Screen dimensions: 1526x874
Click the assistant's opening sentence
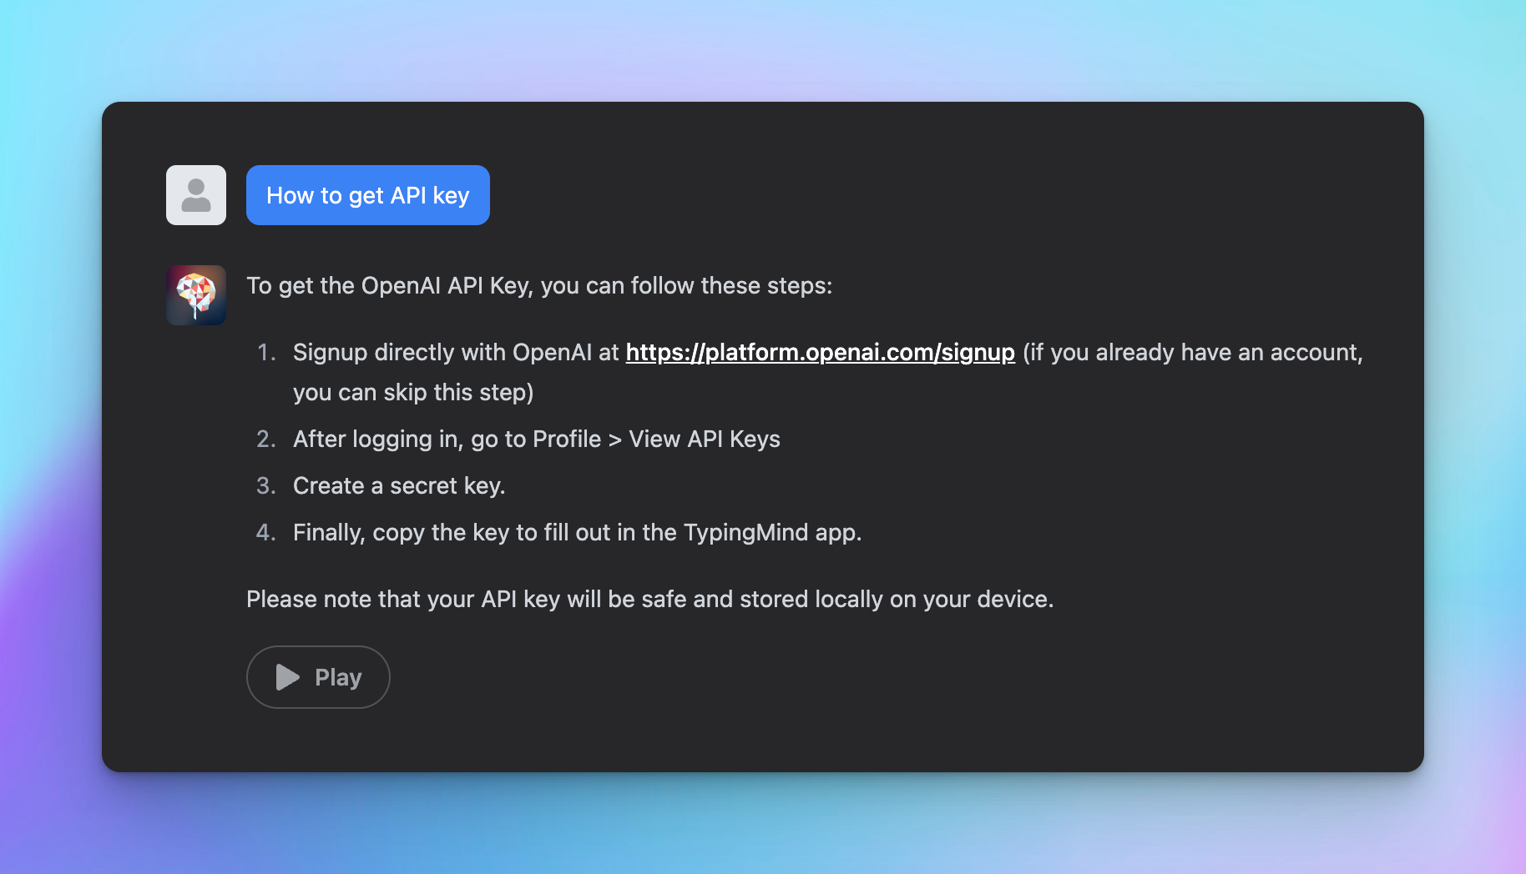click(538, 285)
